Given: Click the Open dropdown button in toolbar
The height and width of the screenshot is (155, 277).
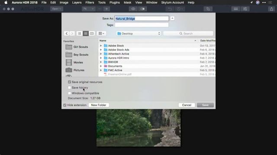Looking at the screenshot, I should [x=57, y=9].
